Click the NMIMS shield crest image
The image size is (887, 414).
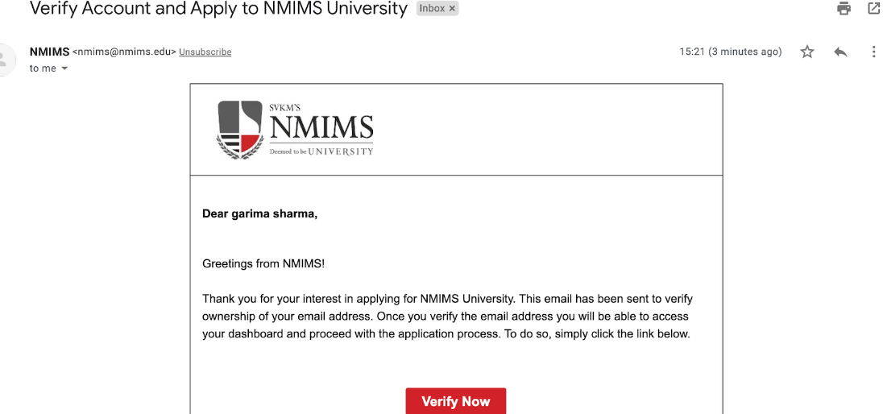pyautogui.click(x=240, y=130)
